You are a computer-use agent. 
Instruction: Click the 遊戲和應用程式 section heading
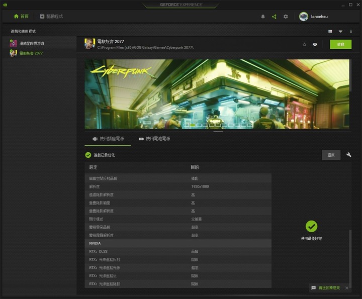[23, 31]
